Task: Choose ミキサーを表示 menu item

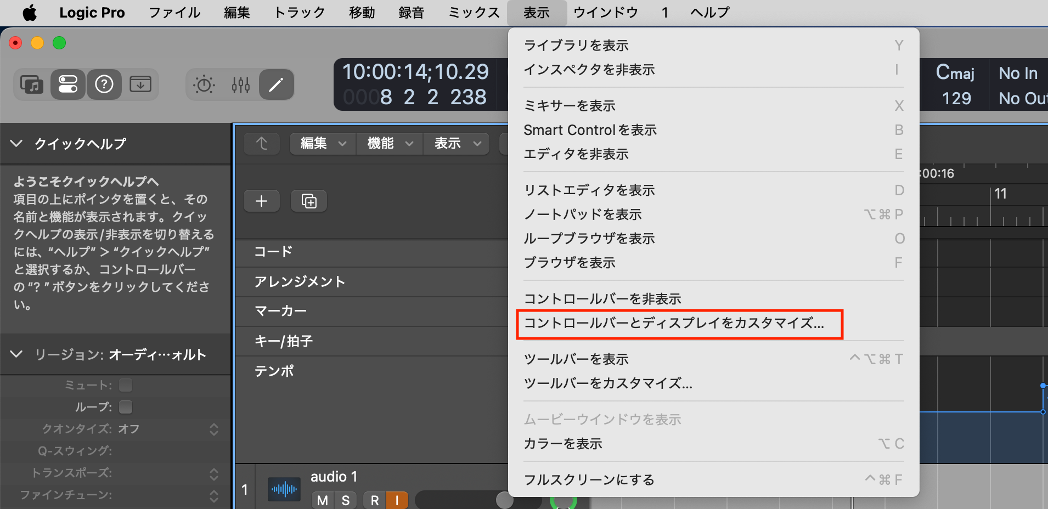Action: pos(713,106)
